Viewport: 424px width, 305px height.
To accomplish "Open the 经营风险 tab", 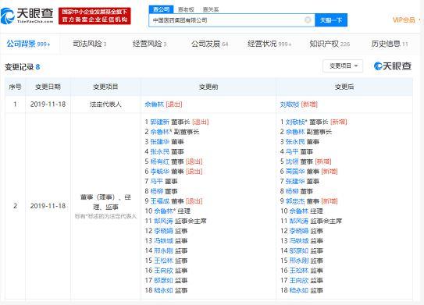I will pyautogui.click(x=150, y=44).
